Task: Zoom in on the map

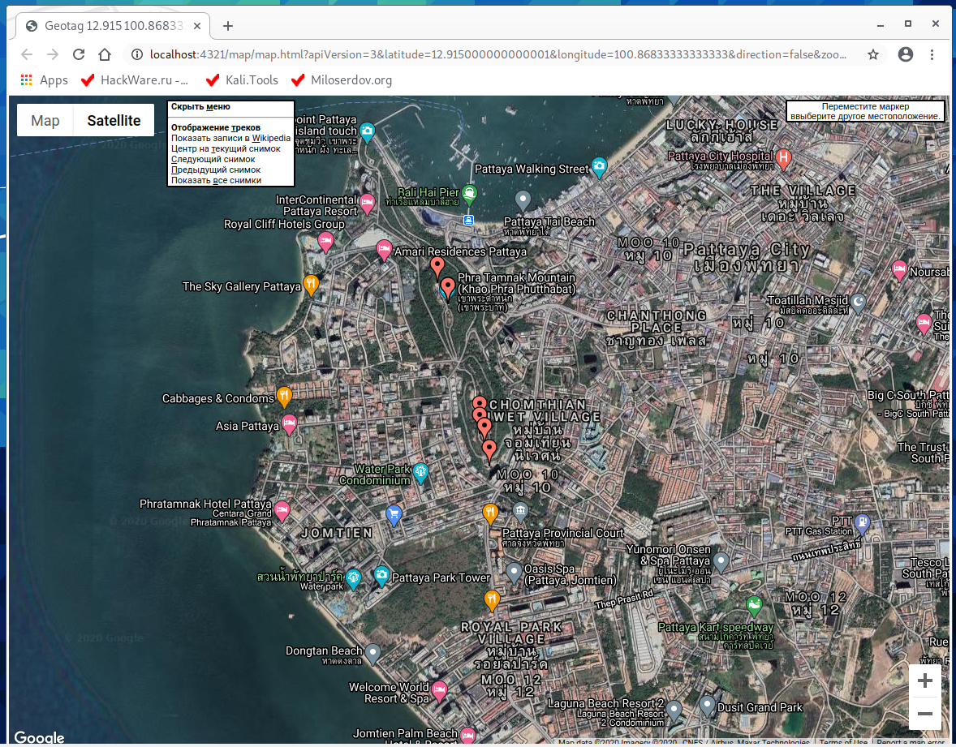Action: click(x=924, y=681)
